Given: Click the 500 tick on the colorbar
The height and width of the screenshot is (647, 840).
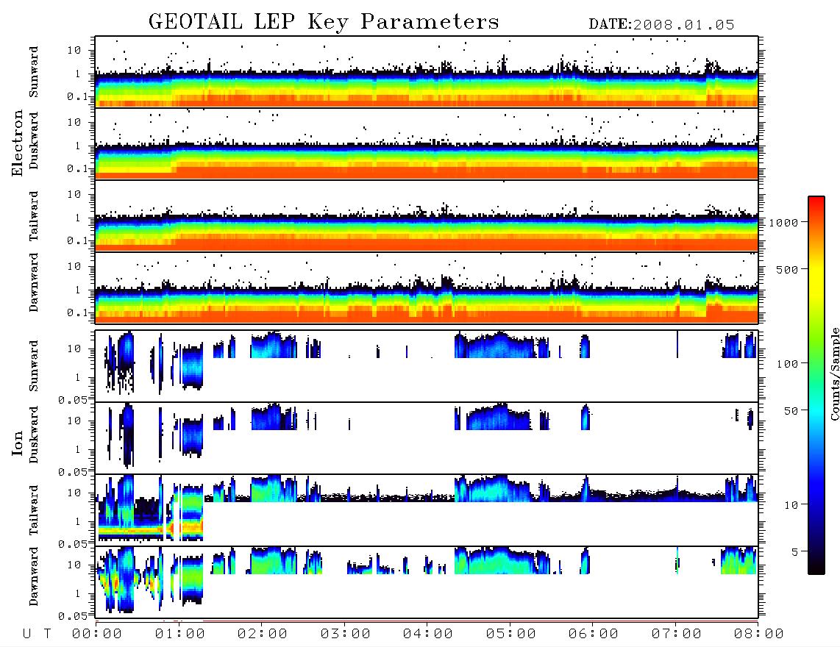Looking at the screenshot, I should click(787, 269).
